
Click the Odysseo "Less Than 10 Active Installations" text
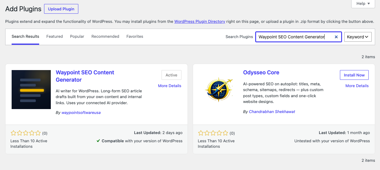(x=216, y=143)
